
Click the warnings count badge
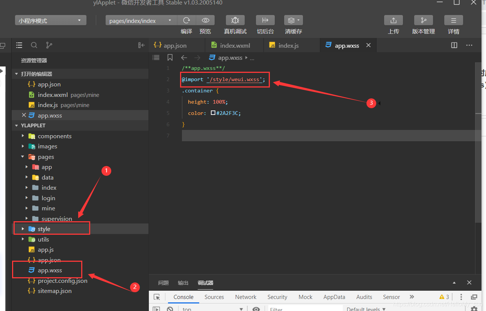[444, 297]
